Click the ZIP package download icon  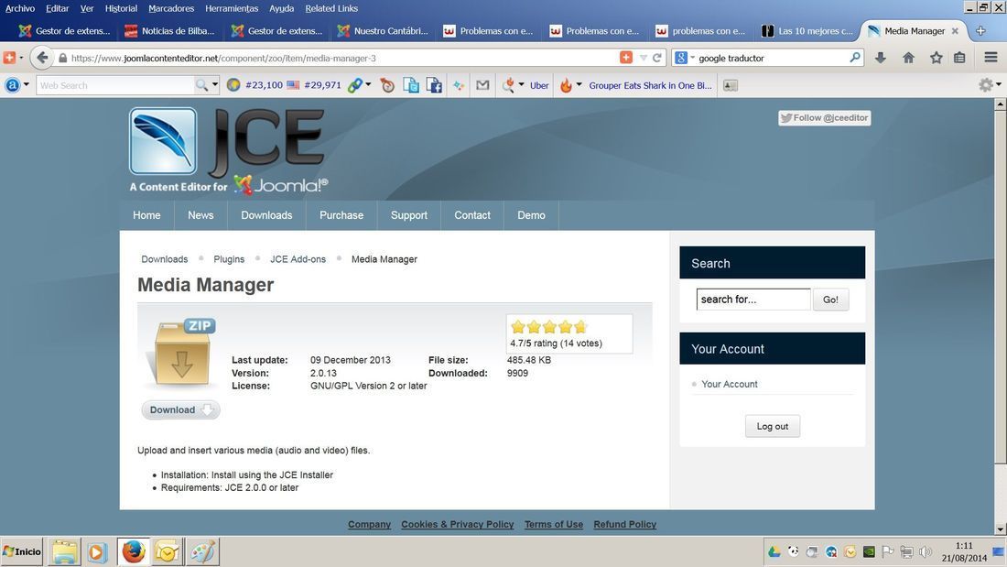[182, 353]
